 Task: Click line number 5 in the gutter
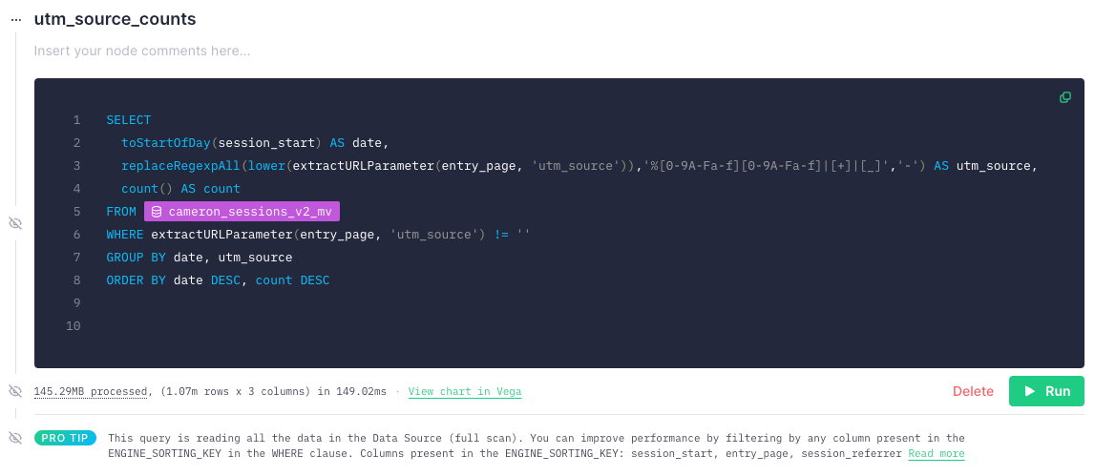tap(76, 212)
